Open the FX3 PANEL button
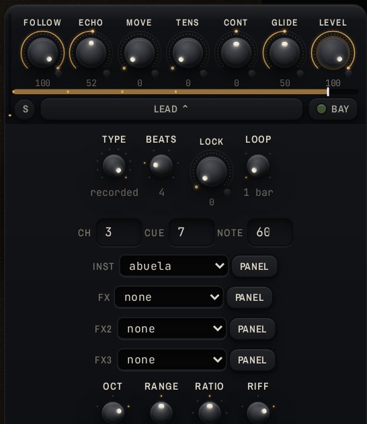 tap(252, 360)
